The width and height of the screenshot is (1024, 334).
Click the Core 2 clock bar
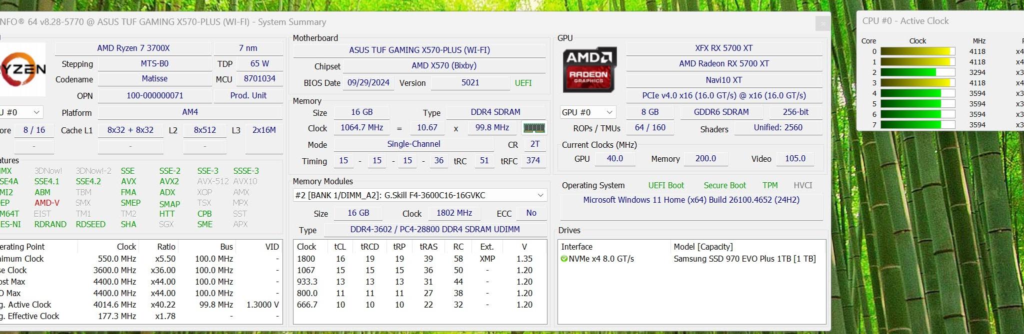tap(918, 72)
